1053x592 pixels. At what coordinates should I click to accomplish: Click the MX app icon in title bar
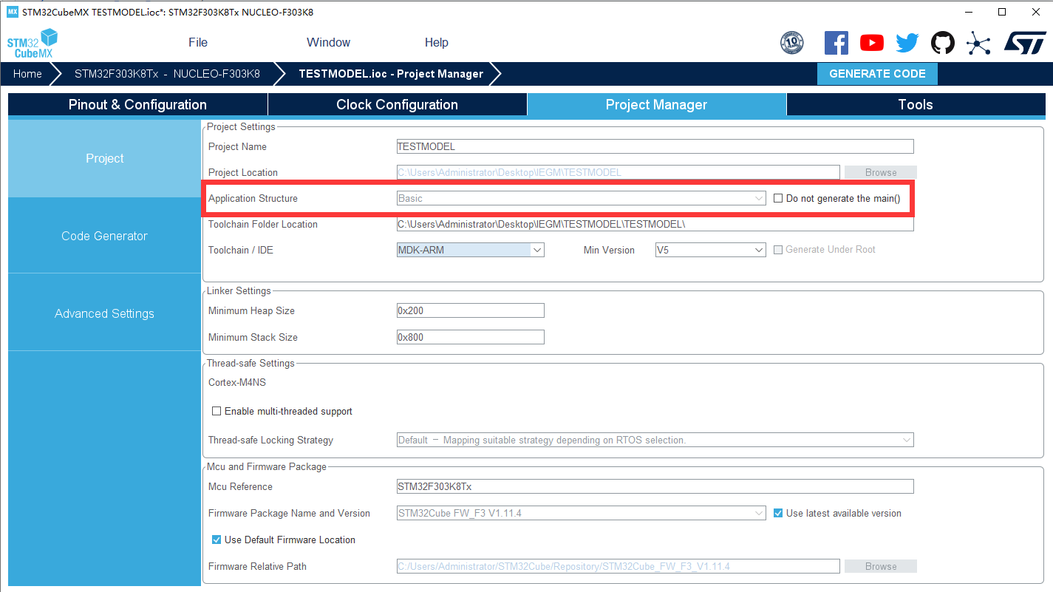tap(12, 12)
